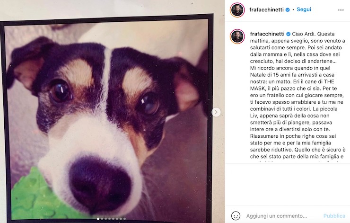
Task: Click the Segui follow link
Action: click(x=304, y=9)
